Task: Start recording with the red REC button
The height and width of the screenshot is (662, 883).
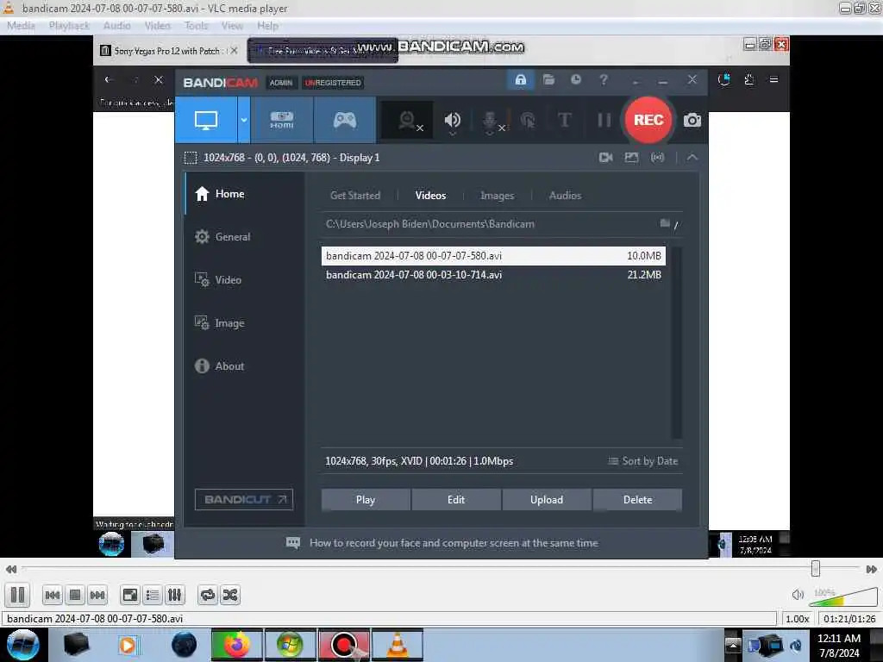Action: pyautogui.click(x=648, y=120)
